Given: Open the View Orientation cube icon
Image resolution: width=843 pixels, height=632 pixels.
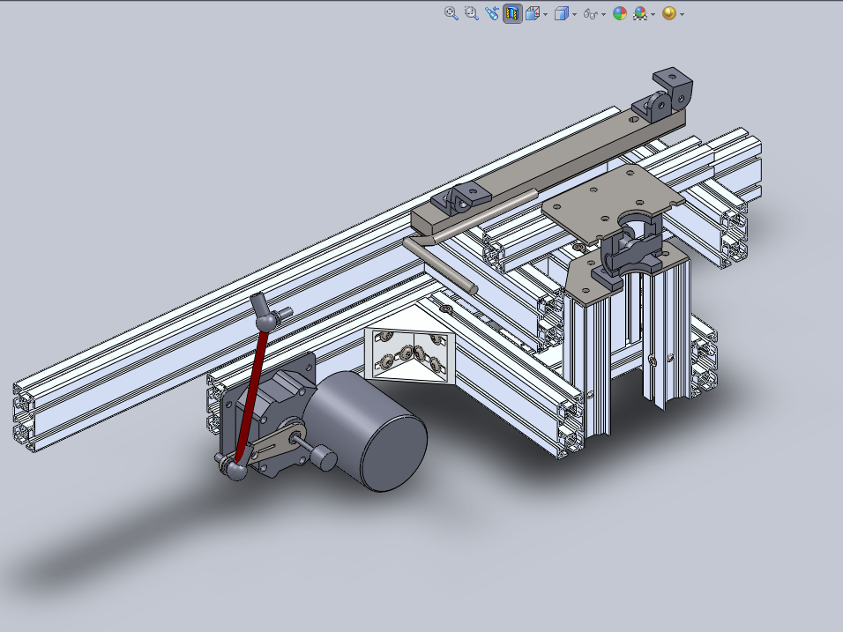Looking at the screenshot, I should pyautogui.click(x=533, y=13).
